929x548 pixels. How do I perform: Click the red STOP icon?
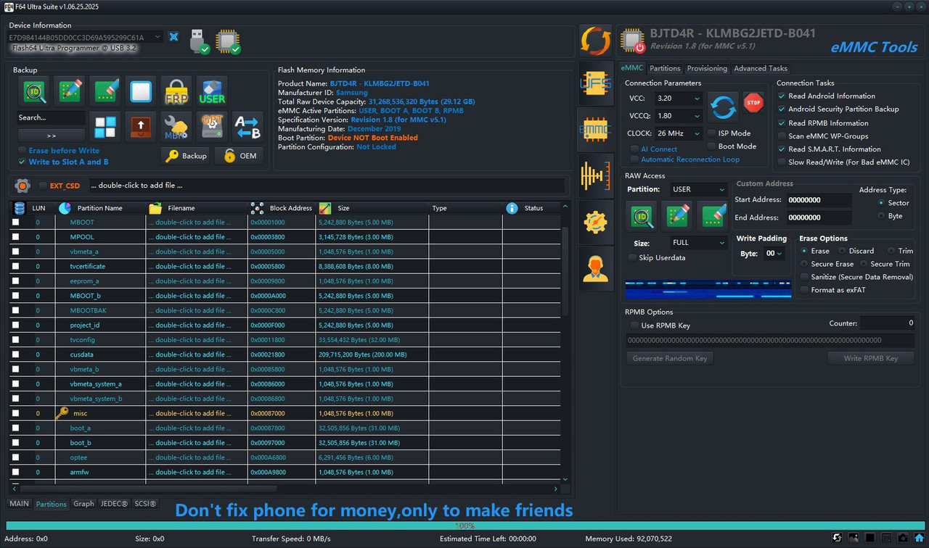point(754,102)
